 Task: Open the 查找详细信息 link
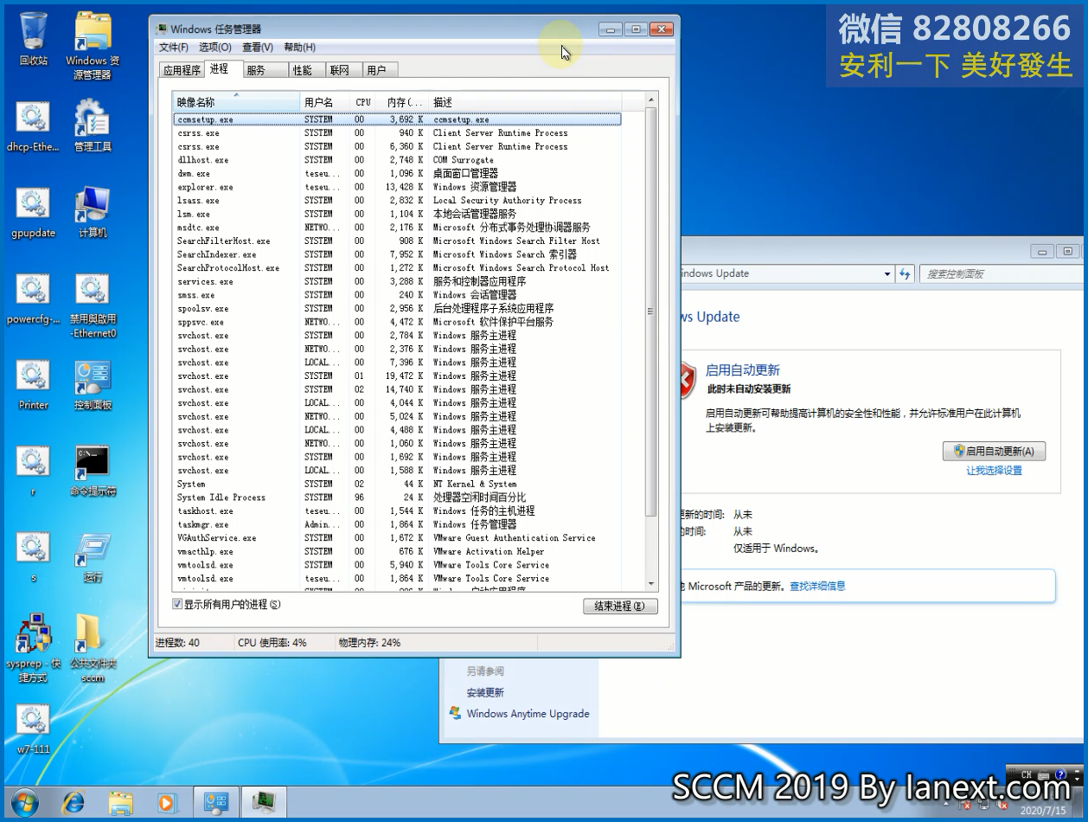pyautogui.click(x=817, y=586)
